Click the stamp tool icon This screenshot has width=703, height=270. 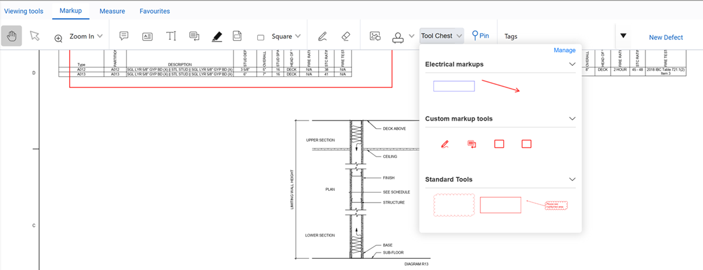click(x=398, y=36)
